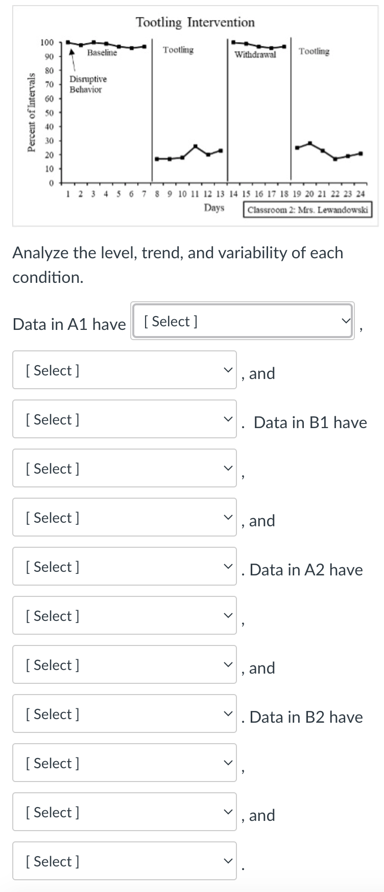384x892 pixels.
Task: Open the "Data in A1 have" dropdown
Action: (242, 322)
